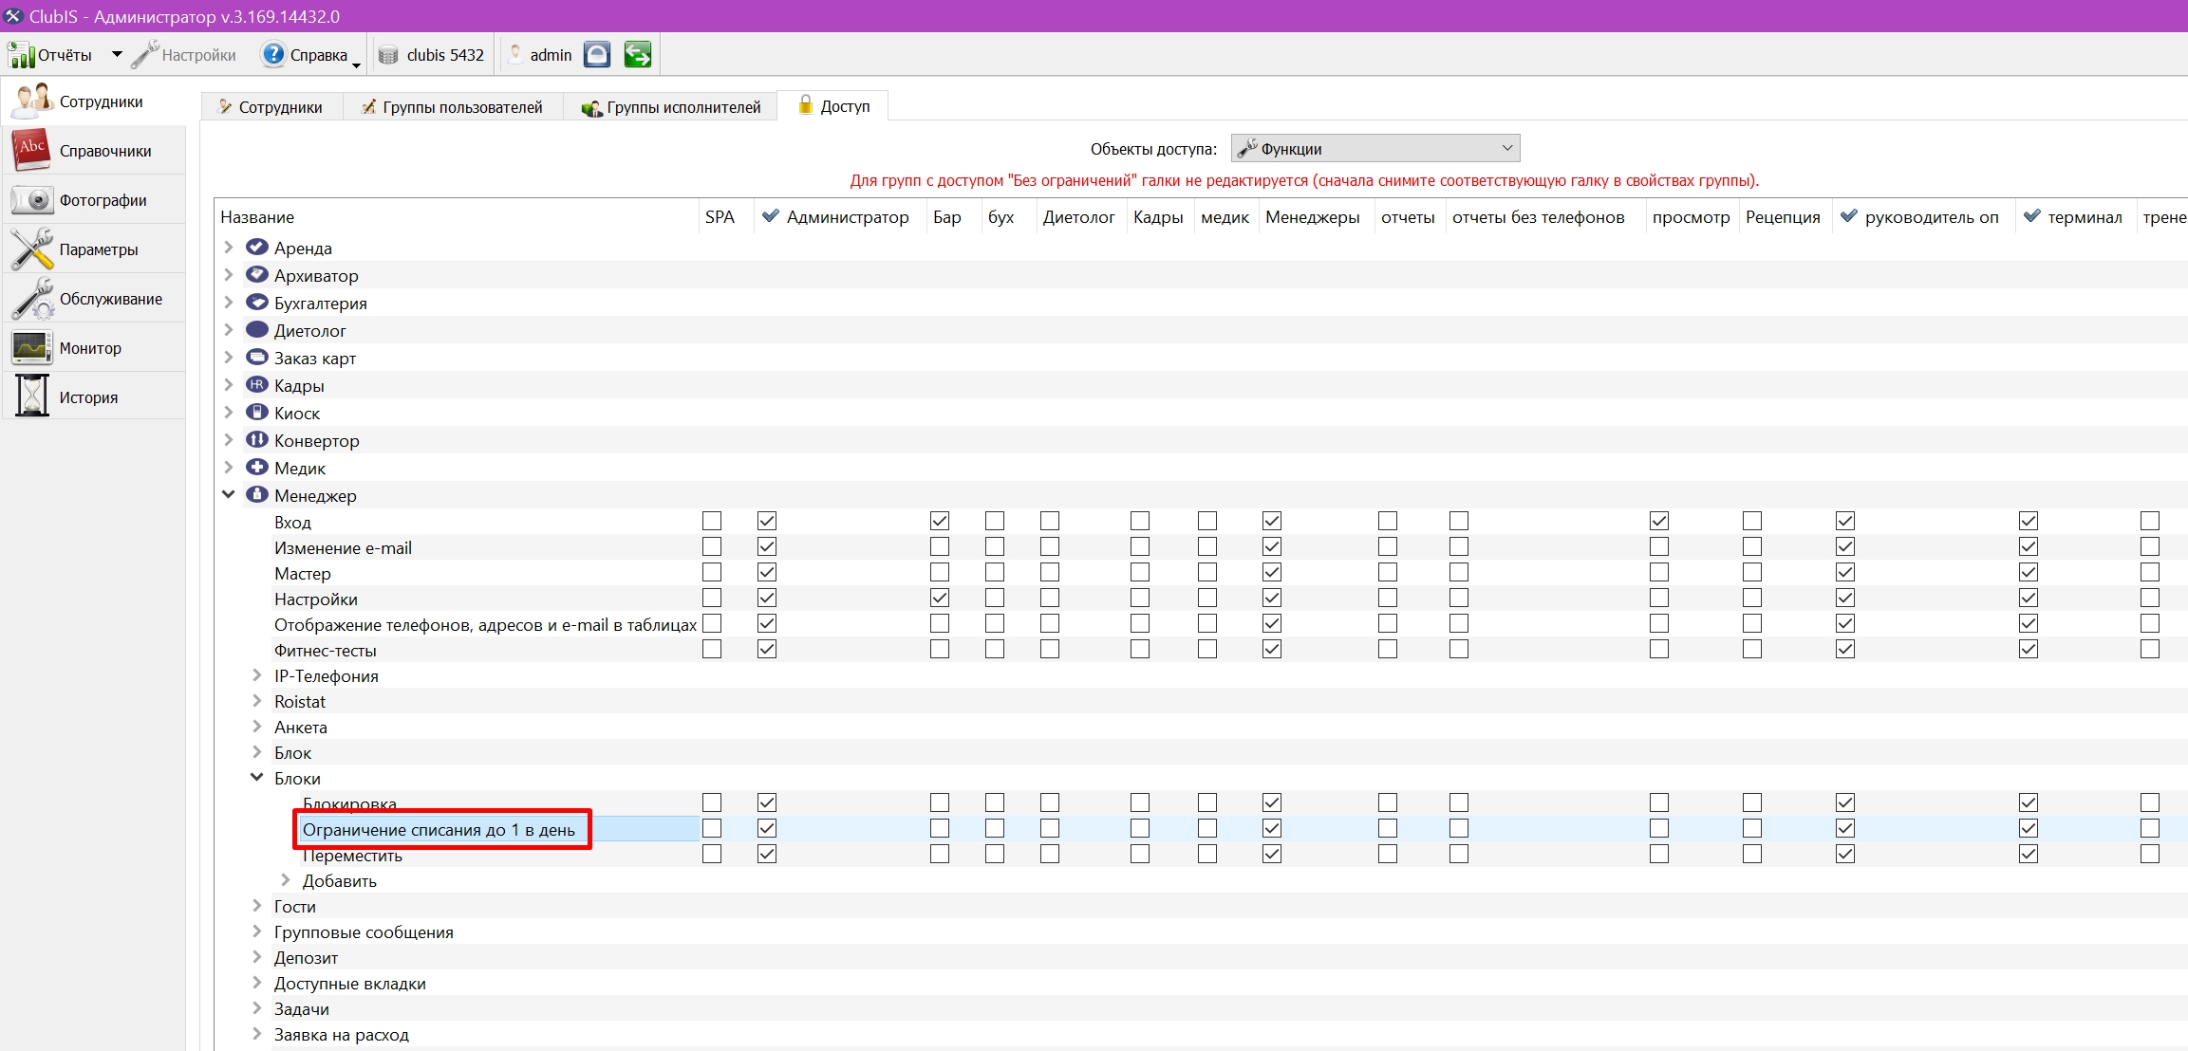The height and width of the screenshot is (1051, 2188).
Task: Open the Монитор sidebar item
Action: tap(93, 348)
